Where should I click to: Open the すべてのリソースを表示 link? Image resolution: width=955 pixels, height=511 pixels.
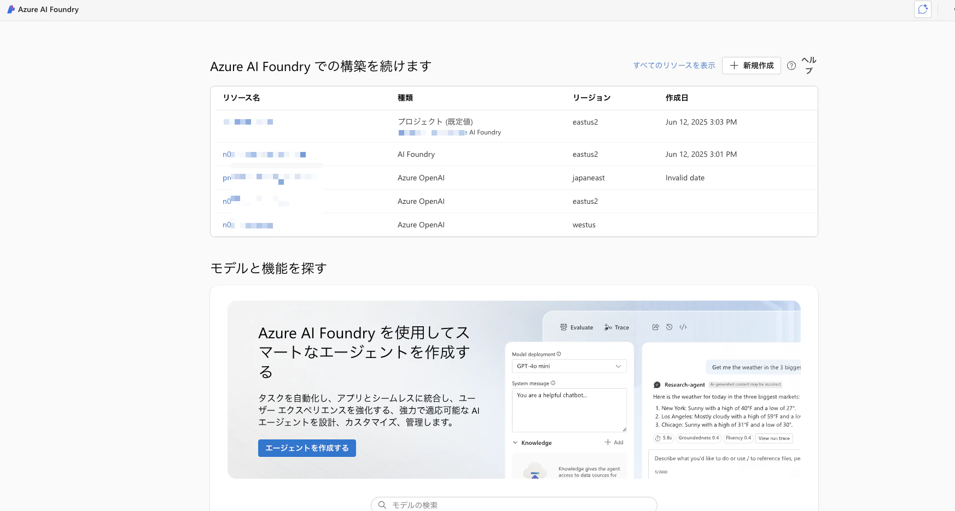tap(674, 66)
